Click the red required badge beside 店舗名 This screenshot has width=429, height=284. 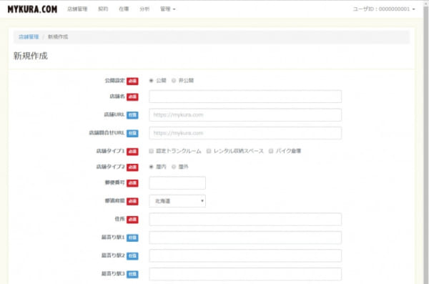point(132,97)
